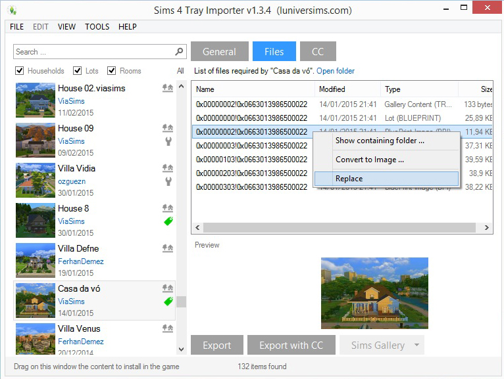504x379 pixels.
Task: Click the file list scroll right arrow
Action: [x=487, y=227]
